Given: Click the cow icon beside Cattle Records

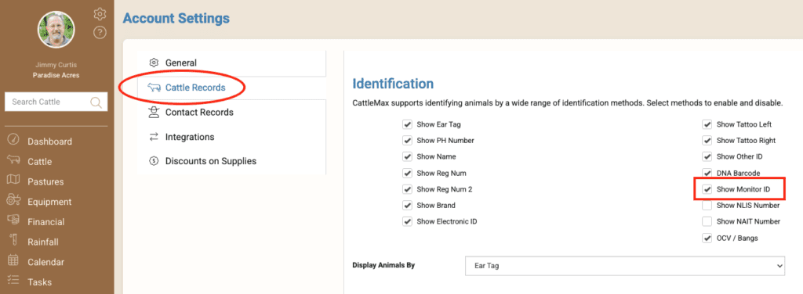Looking at the screenshot, I should tap(154, 88).
